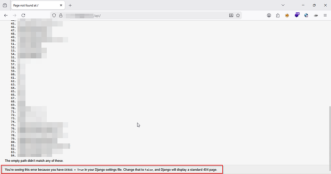331x174 pixels.
Task: Click the URL pattern line number 50.
Action: [x=13, y=41]
